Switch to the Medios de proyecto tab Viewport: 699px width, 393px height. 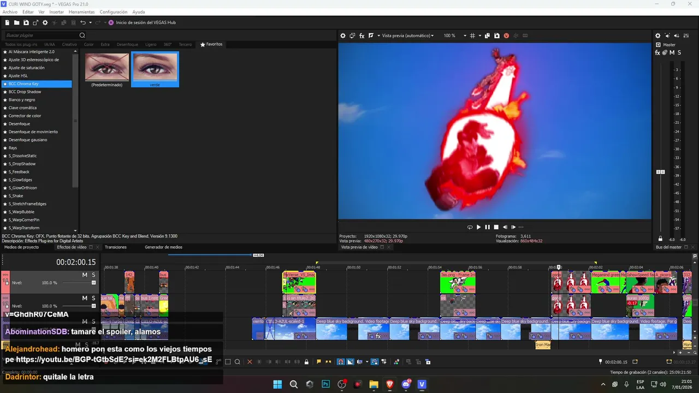click(x=21, y=247)
